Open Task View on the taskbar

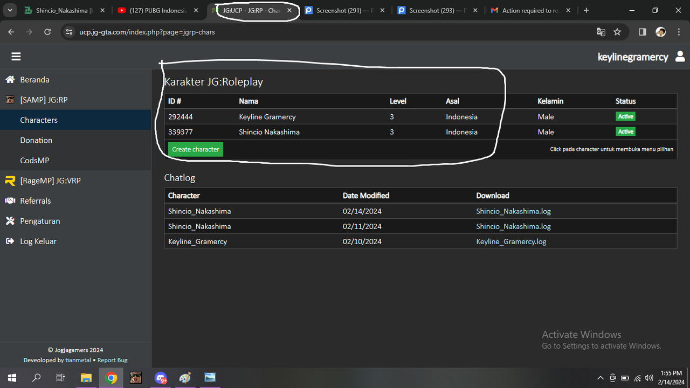(x=61, y=378)
